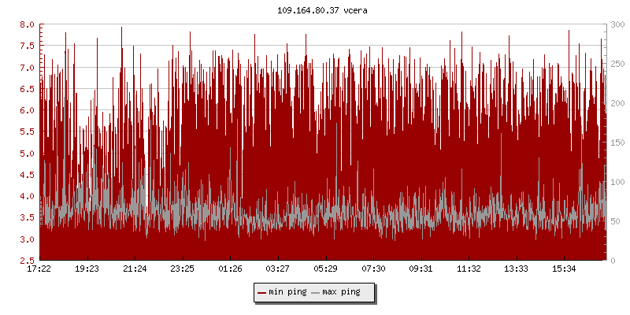Select the 'min ping' legend label
The width and height of the screenshot is (630, 315).
click(x=287, y=292)
